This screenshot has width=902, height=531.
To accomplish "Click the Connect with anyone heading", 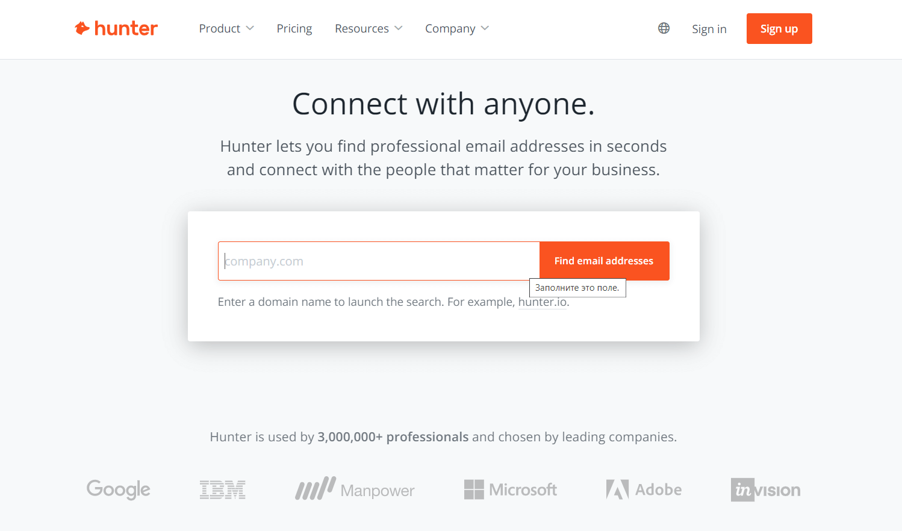I will [443, 104].
